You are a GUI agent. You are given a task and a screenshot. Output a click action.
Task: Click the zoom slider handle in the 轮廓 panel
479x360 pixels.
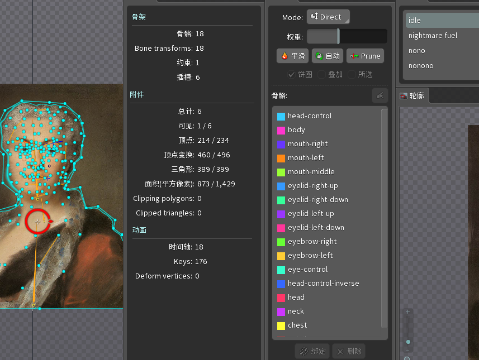tap(408, 342)
